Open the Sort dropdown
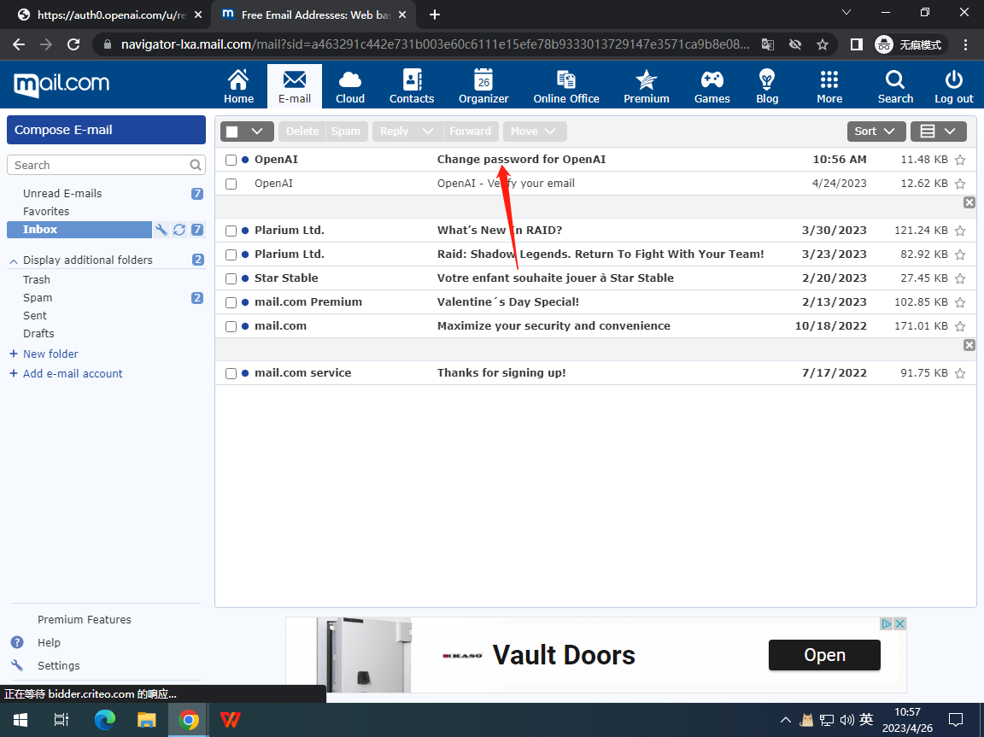The height and width of the screenshot is (737, 984). [x=875, y=131]
